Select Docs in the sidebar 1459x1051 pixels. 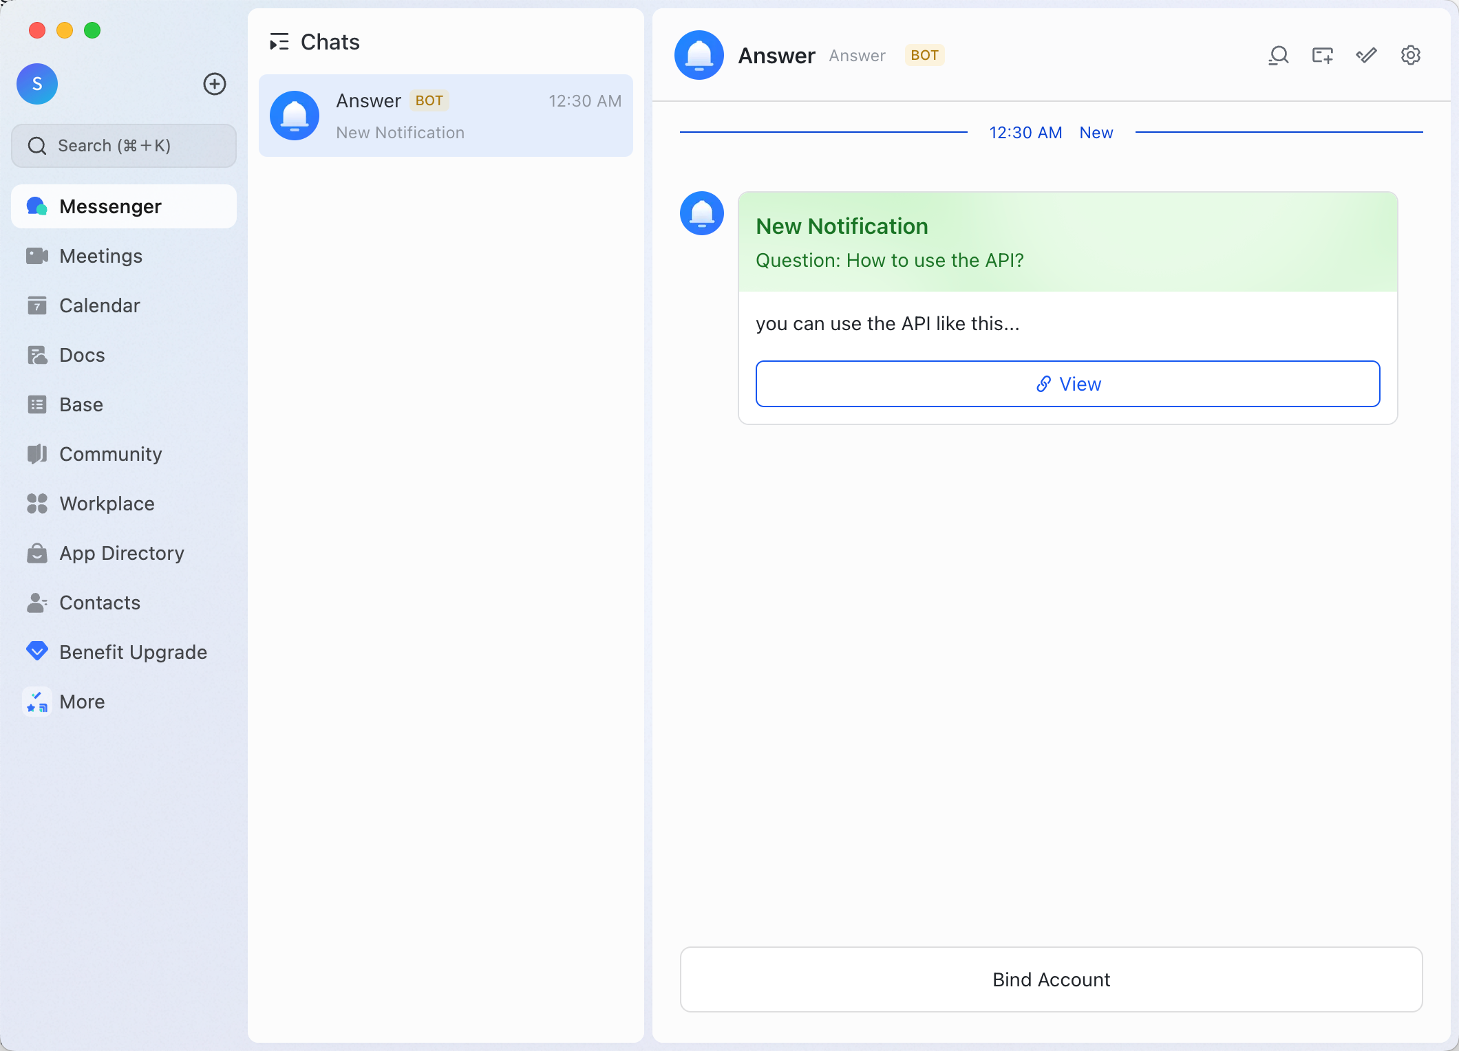[x=82, y=355]
